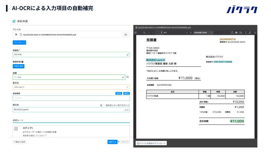Zoom in with the plus icon
The height and width of the screenshot is (152, 271).
tap(191, 33)
